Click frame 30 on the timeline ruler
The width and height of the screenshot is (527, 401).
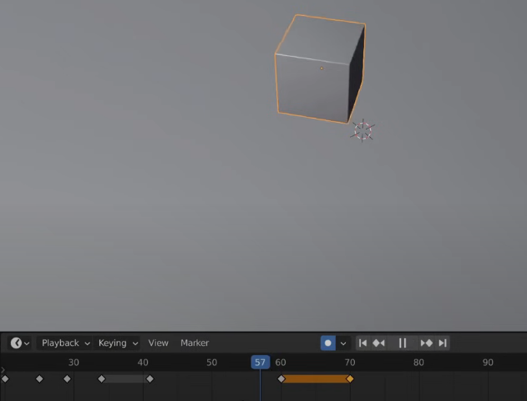pos(73,363)
